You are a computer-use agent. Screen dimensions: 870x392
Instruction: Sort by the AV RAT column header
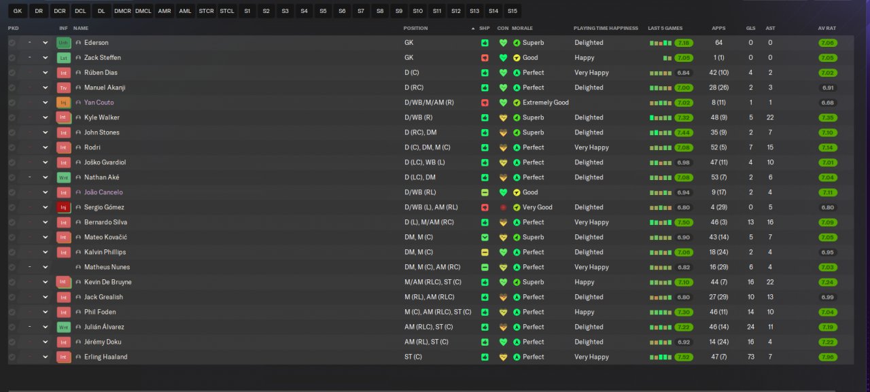click(x=826, y=29)
